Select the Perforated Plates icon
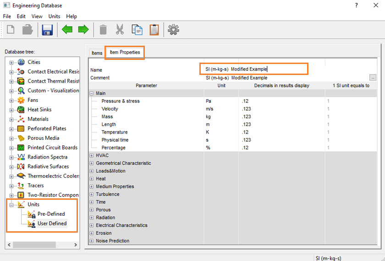385x261 pixels. click(x=21, y=128)
